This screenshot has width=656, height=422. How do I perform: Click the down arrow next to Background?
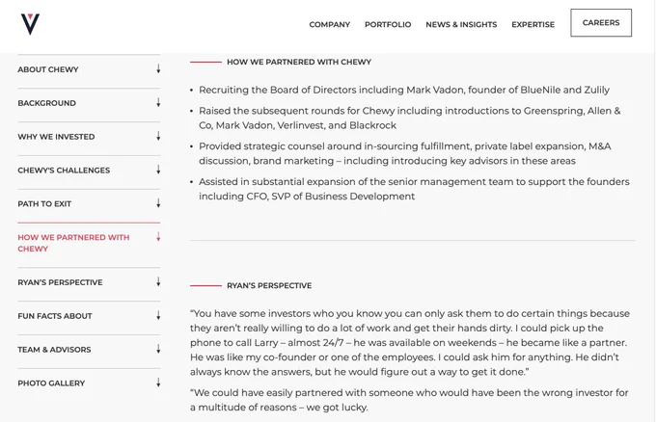tap(158, 102)
